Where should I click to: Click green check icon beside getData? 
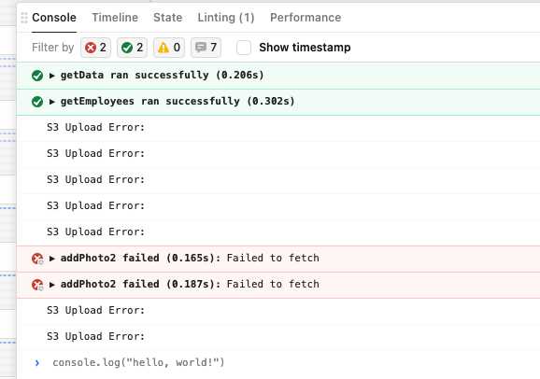[37, 76]
